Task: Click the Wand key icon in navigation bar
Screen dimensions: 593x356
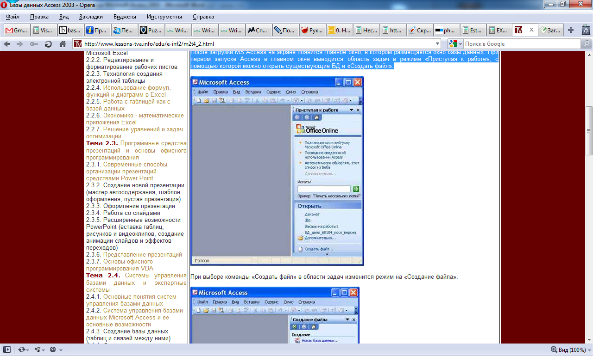Action: (x=34, y=44)
